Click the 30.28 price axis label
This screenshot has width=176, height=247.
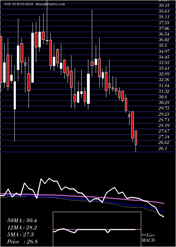pos(164,103)
